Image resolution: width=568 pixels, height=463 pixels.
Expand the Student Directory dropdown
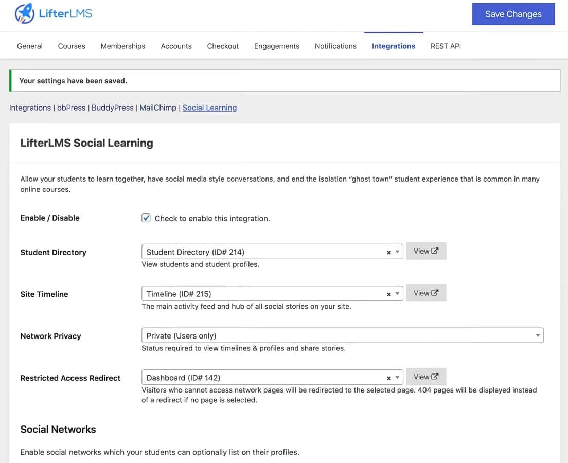coord(397,252)
